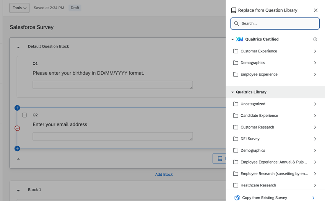Collapse the Qualtrics Certified section
Image resolution: width=325 pixels, height=201 pixels.
point(232,39)
